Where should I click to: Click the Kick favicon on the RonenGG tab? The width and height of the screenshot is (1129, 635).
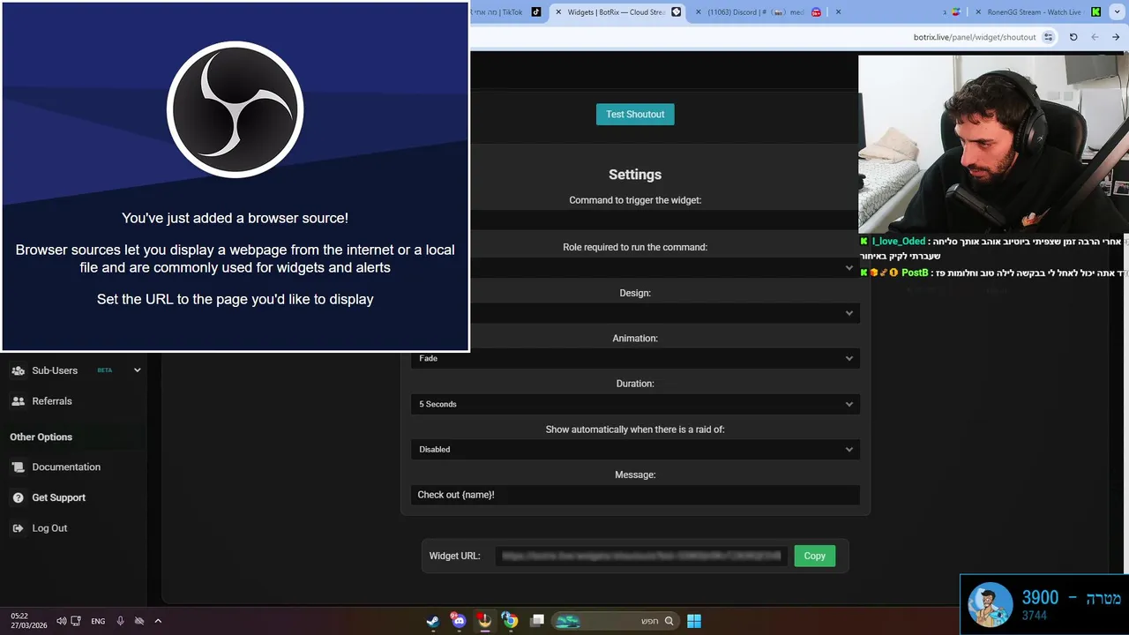point(1095,12)
